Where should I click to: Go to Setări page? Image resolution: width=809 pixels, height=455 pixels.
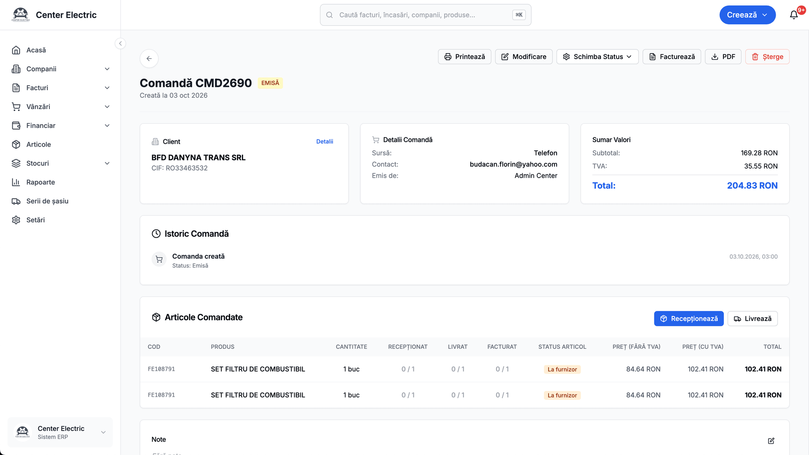[x=60, y=220]
